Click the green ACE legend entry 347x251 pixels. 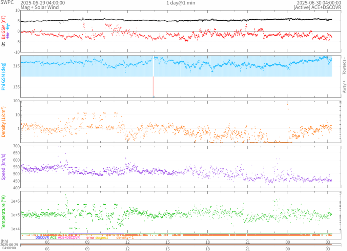click(x=53, y=238)
